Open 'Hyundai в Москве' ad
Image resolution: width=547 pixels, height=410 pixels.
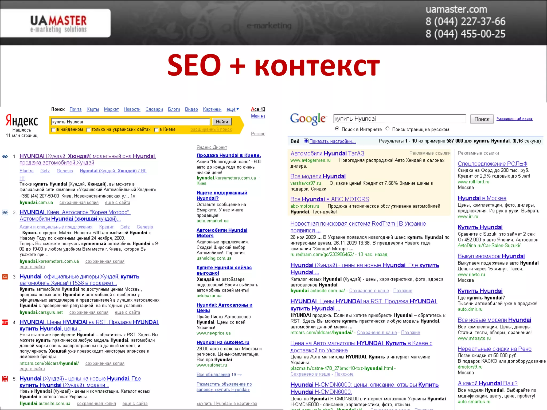point(482,198)
